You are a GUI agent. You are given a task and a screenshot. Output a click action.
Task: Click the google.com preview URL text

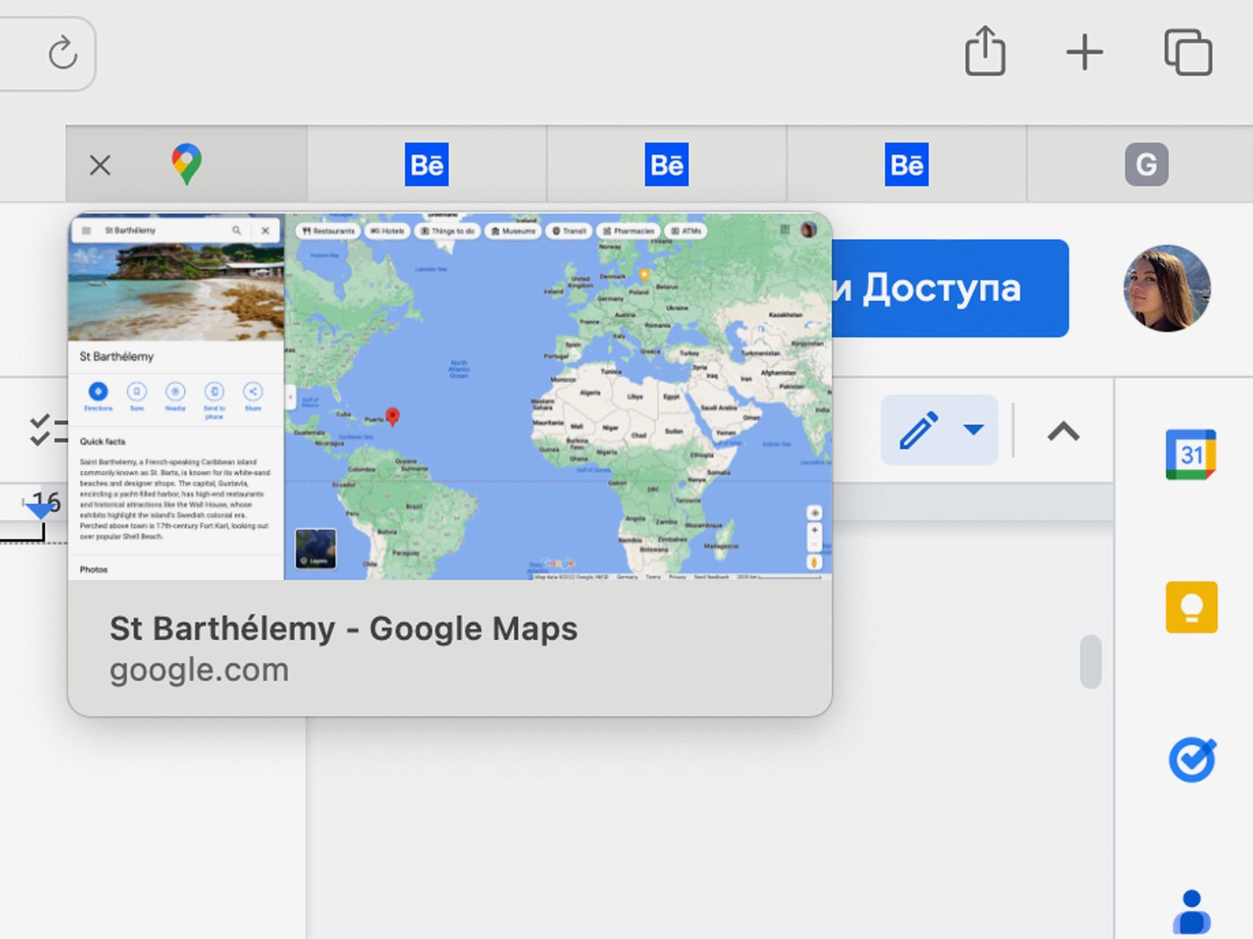point(199,671)
